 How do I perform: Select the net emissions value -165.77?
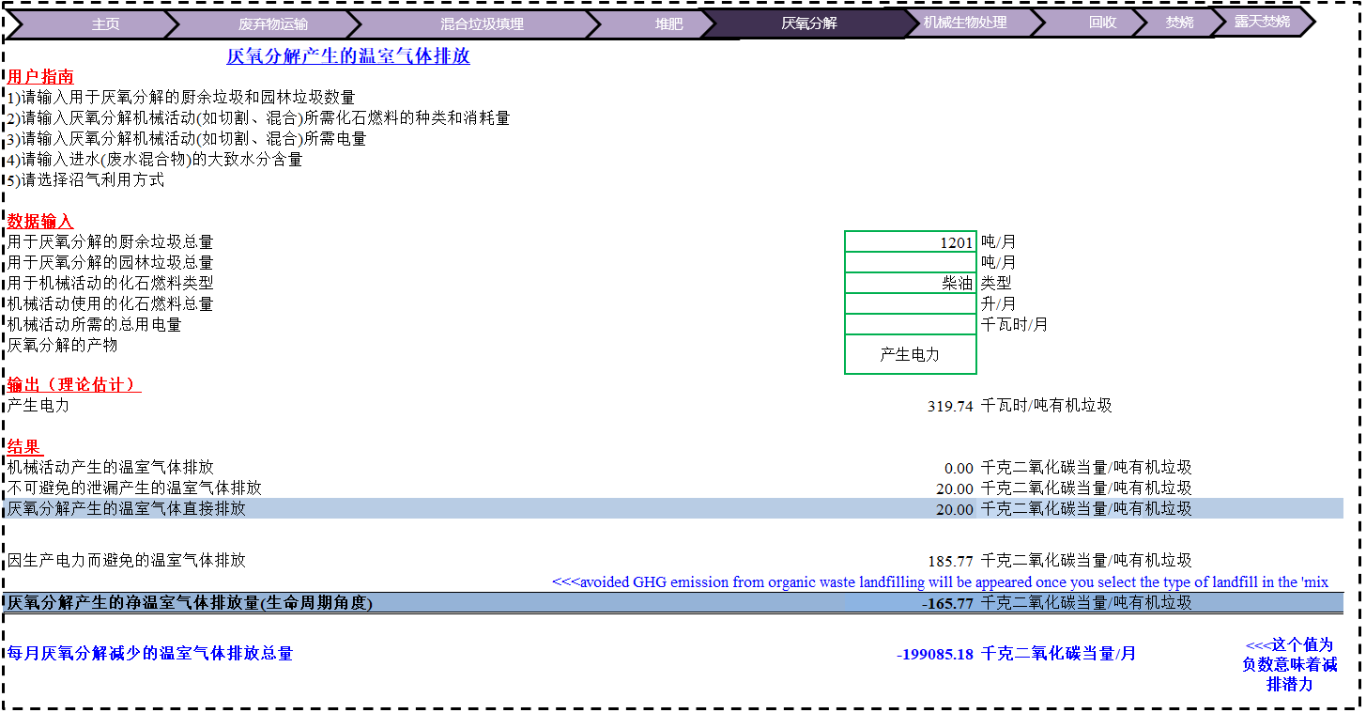[947, 604]
